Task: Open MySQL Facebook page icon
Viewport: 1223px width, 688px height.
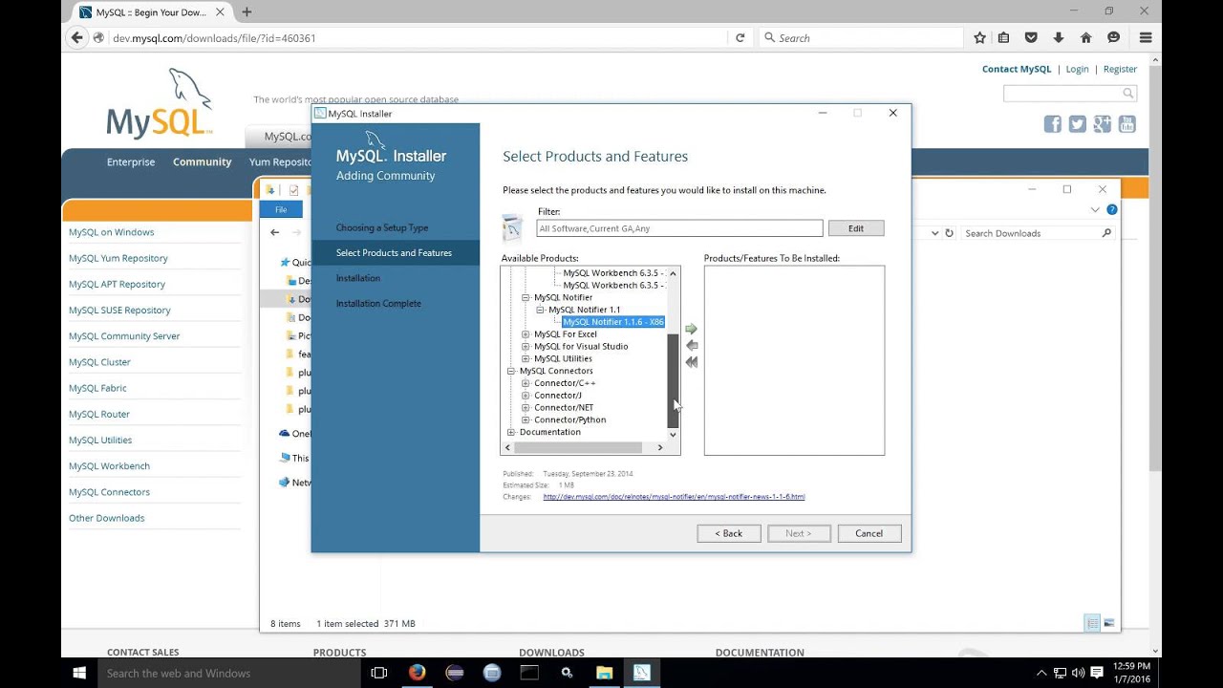Action: [x=1053, y=124]
